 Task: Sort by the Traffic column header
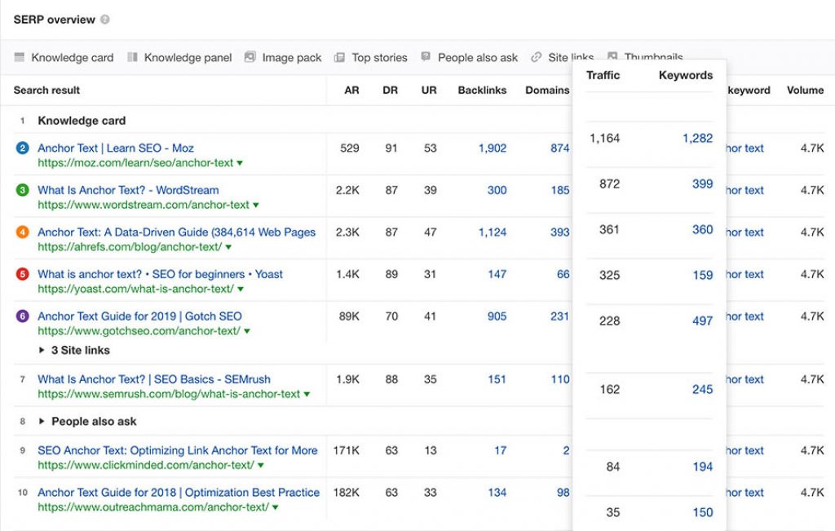603,75
